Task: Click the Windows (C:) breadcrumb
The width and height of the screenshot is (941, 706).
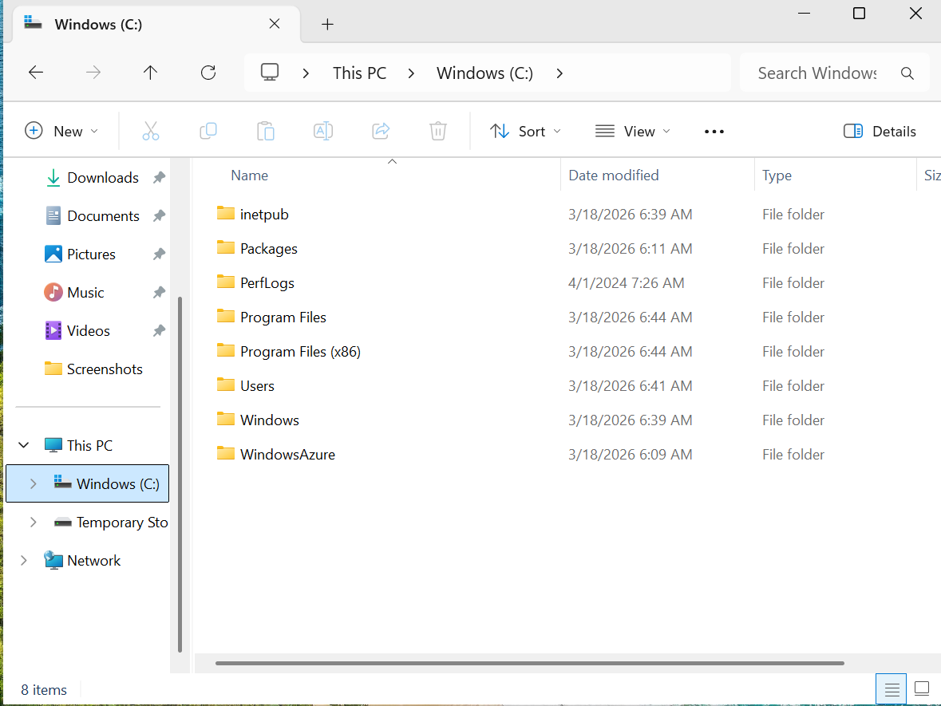Action: (485, 73)
